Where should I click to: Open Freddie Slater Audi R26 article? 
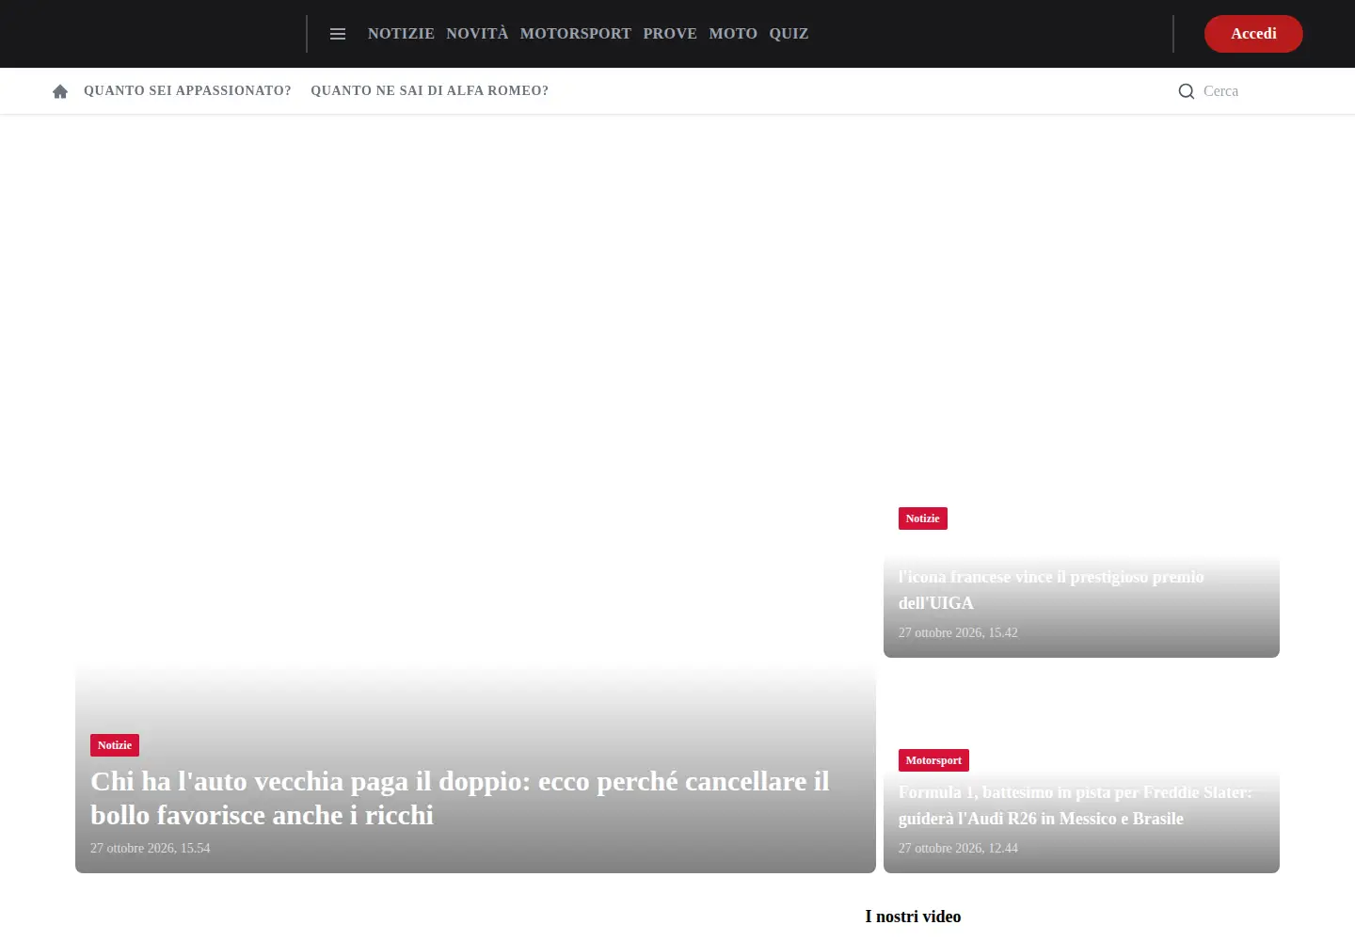coord(1076,805)
